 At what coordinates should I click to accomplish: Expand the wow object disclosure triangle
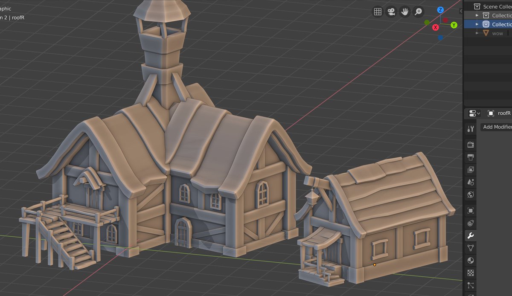477,33
